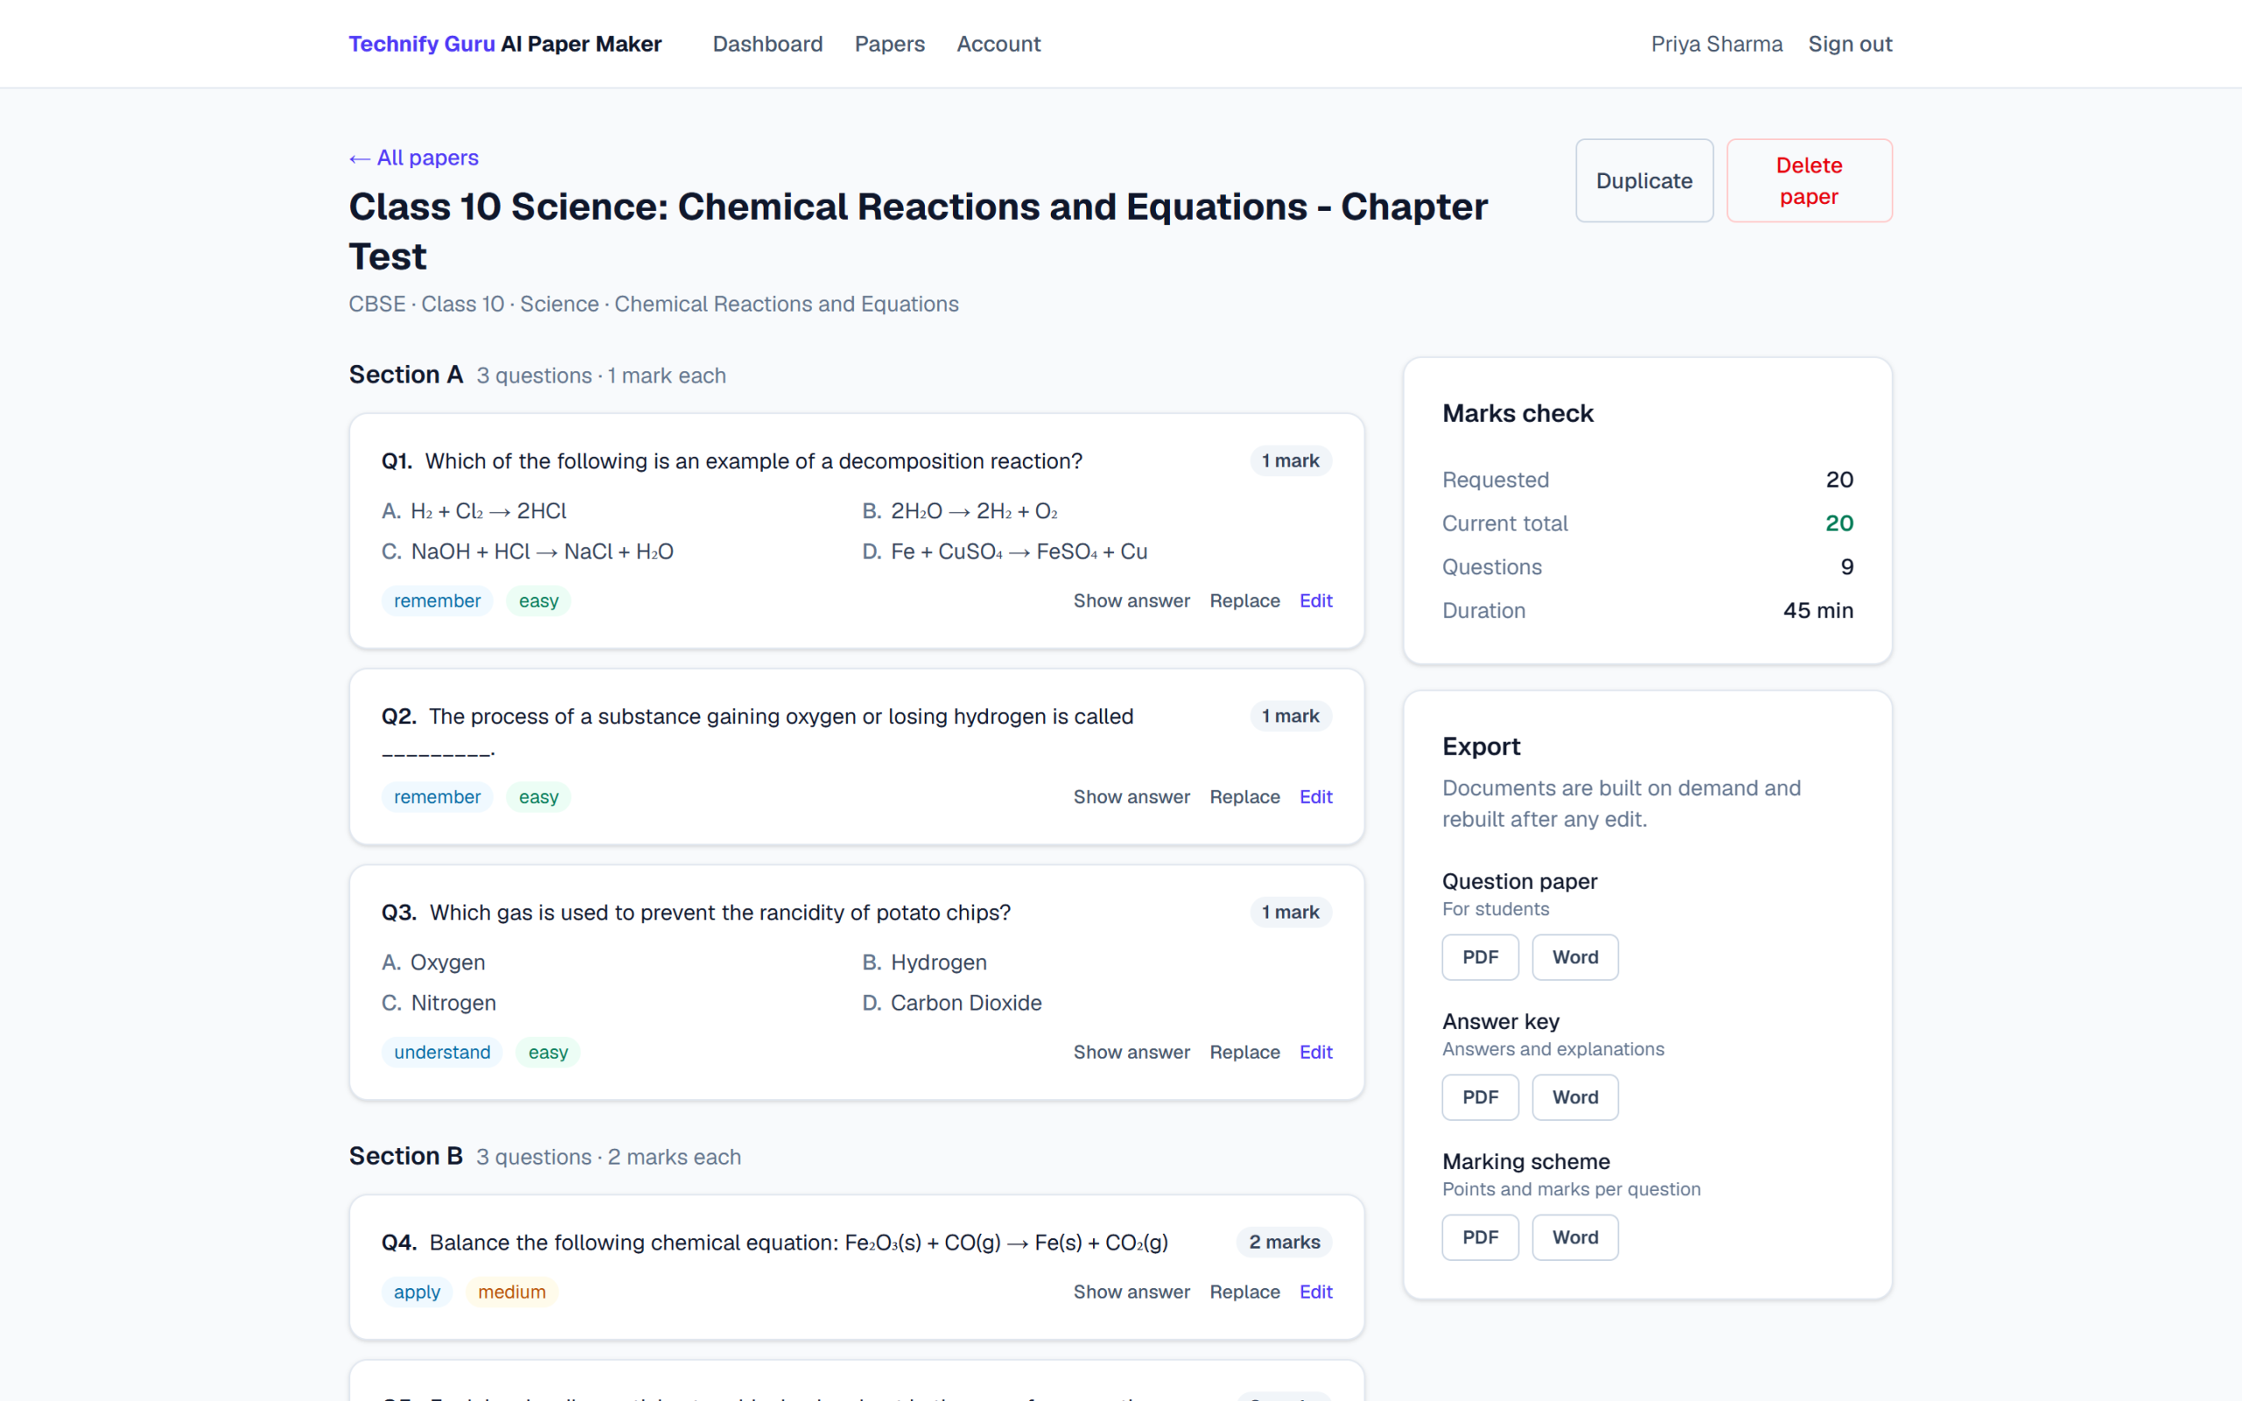Open the Account nav item
The image size is (2242, 1401).
point(998,44)
